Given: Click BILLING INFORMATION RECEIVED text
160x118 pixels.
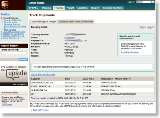Looking at the screenshot, I should [x=119, y=94].
